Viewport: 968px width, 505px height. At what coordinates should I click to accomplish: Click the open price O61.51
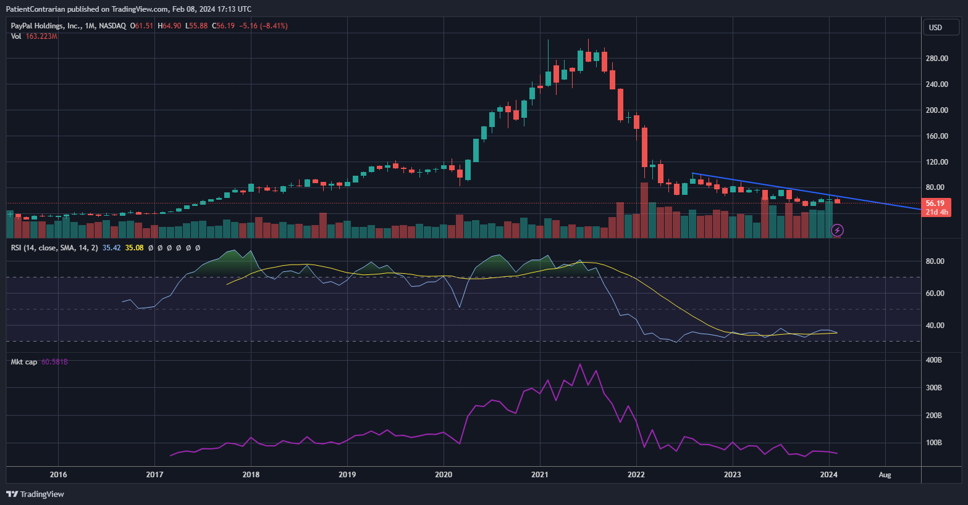pyautogui.click(x=141, y=26)
